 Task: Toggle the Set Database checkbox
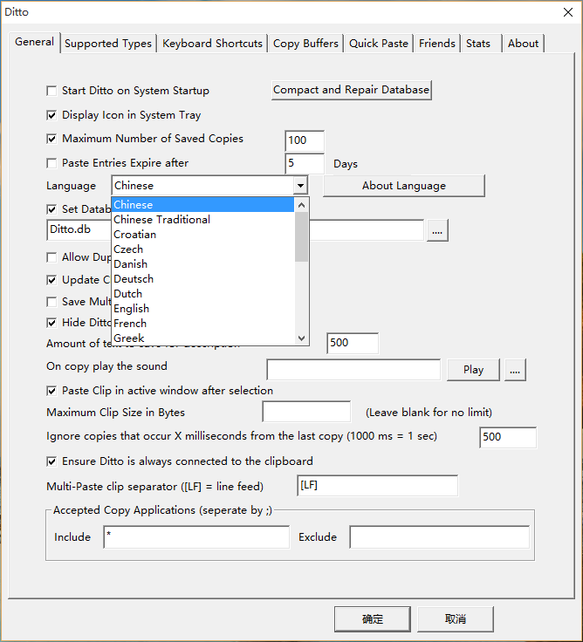pyautogui.click(x=51, y=209)
